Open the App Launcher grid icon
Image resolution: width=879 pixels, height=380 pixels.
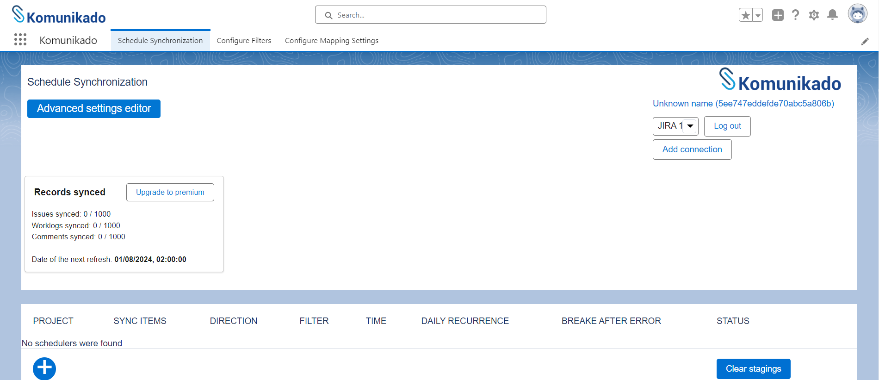point(20,40)
